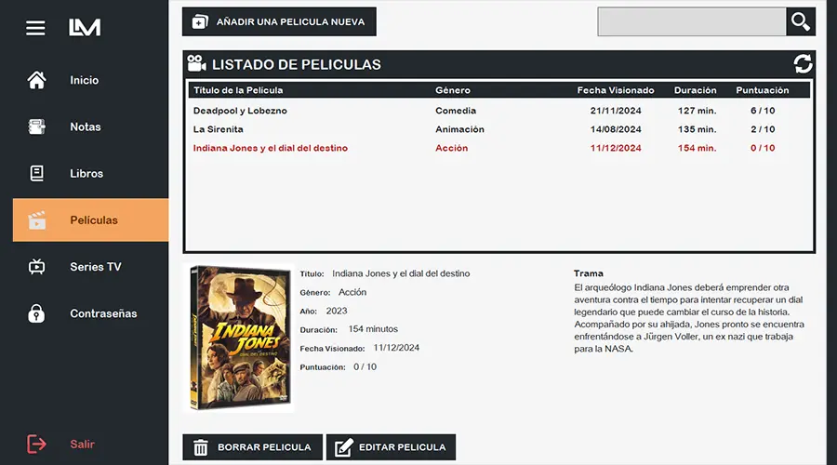Click the Inicio home icon
The width and height of the screenshot is (837, 465).
click(x=36, y=80)
